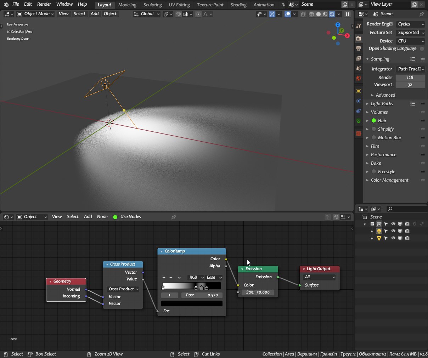Switch to the UV Editing workspace tab
The image size is (428, 358).
tap(179, 5)
